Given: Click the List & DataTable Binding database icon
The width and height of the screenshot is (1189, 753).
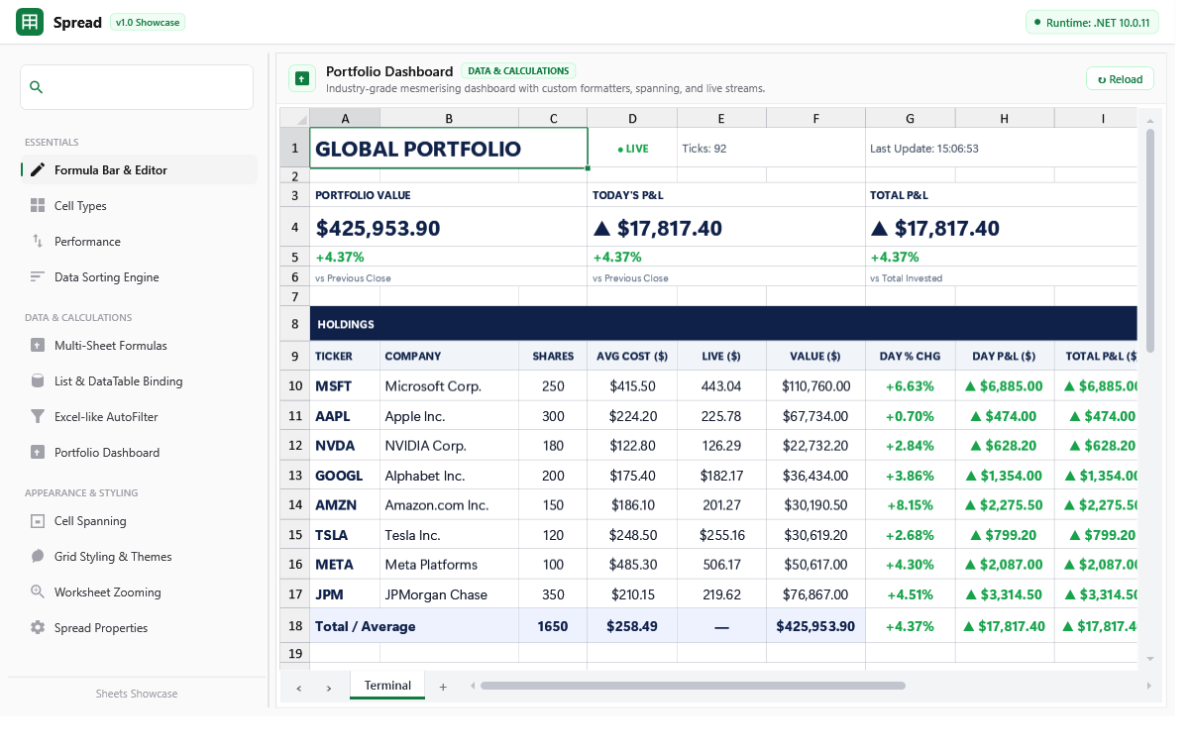Looking at the screenshot, I should pyautogui.click(x=38, y=381).
